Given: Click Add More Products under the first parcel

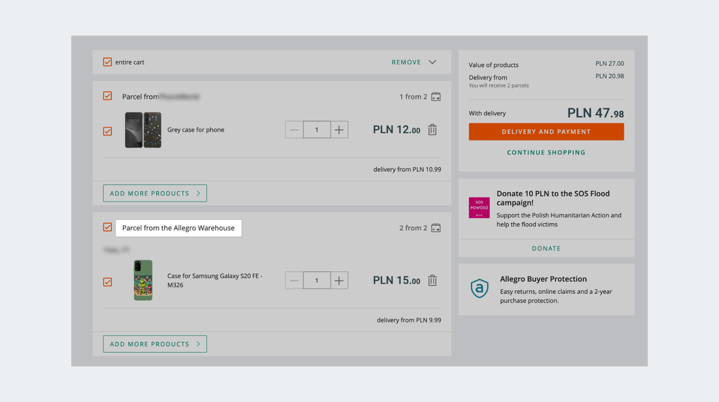Looking at the screenshot, I should pyautogui.click(x=155, y=193).
